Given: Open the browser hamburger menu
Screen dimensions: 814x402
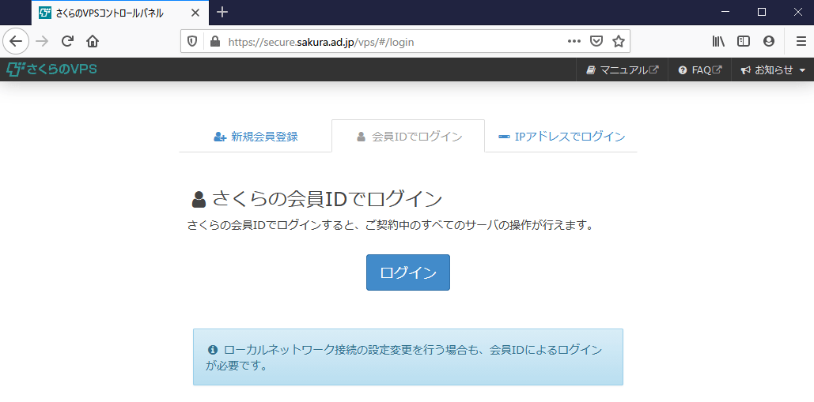Looking at the screenshot, I should pos(801,41).
